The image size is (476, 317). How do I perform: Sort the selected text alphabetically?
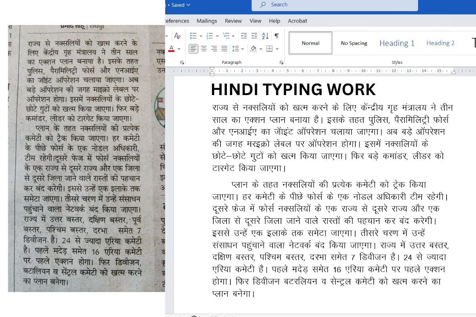265,36
